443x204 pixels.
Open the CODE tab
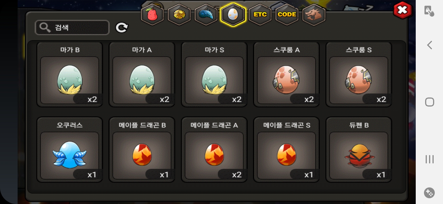click(287, 15)
